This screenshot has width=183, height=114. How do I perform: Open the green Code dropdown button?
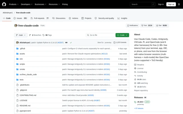coord(122,35)
